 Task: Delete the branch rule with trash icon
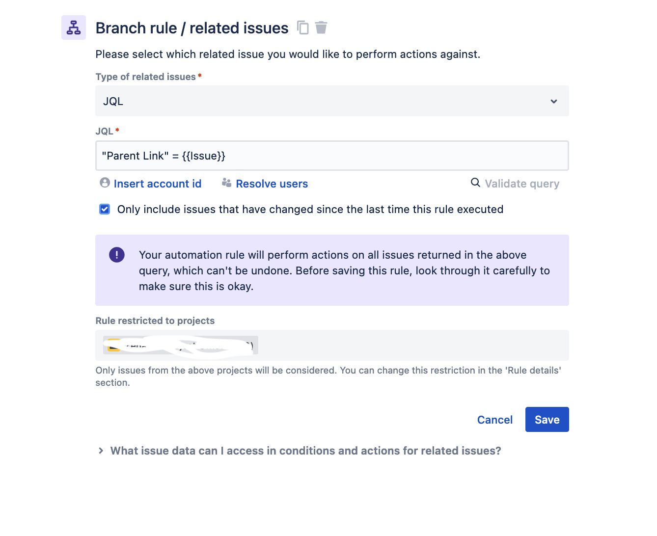click(x=321, y=27)
